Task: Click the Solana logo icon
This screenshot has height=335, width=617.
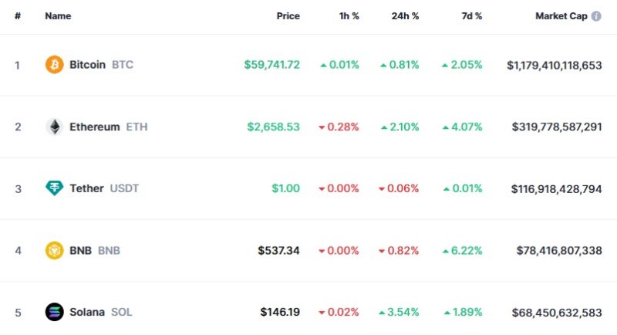Action: pos(54,312)
